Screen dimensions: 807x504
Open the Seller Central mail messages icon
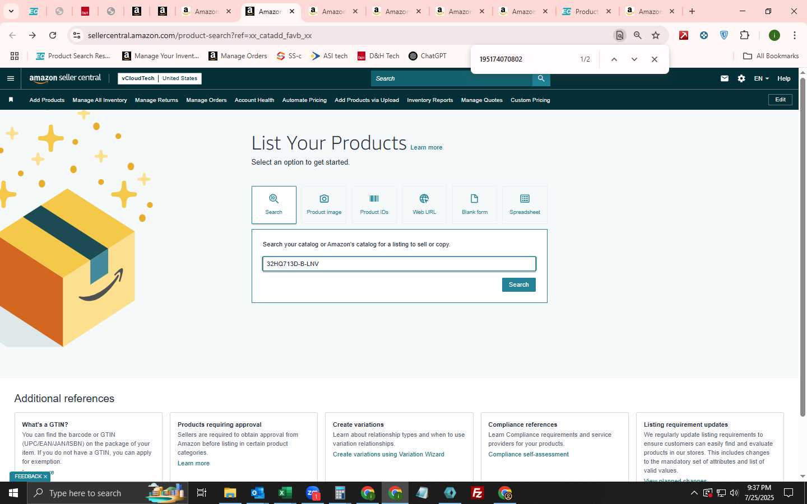click(x=725, y=78)
